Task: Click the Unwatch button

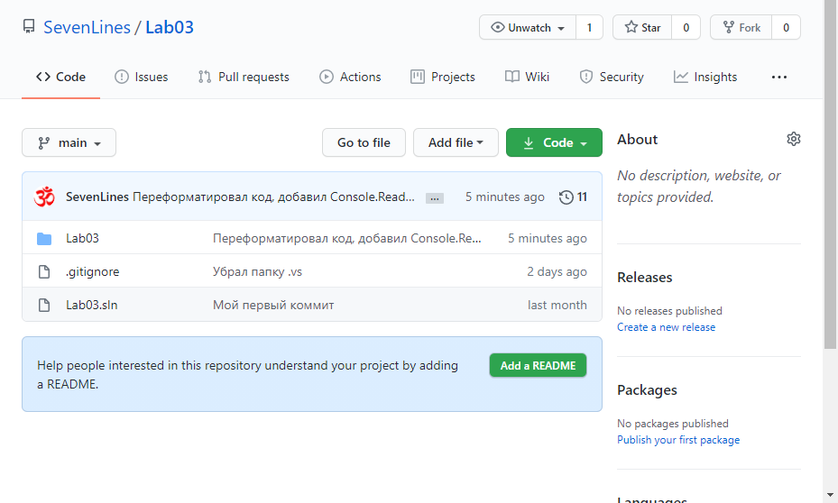Action: (x=528, y=27)
